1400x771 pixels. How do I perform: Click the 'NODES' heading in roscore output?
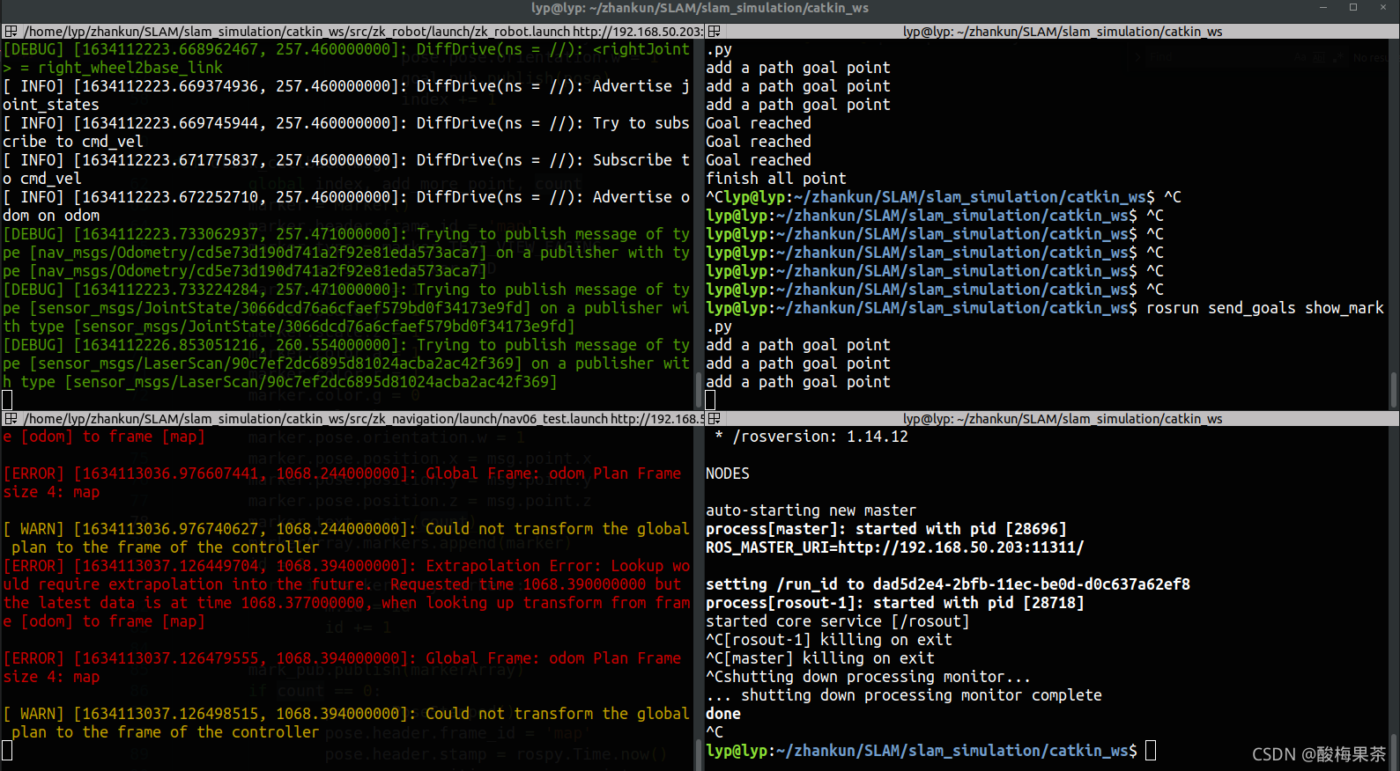(x=728, y=474)
